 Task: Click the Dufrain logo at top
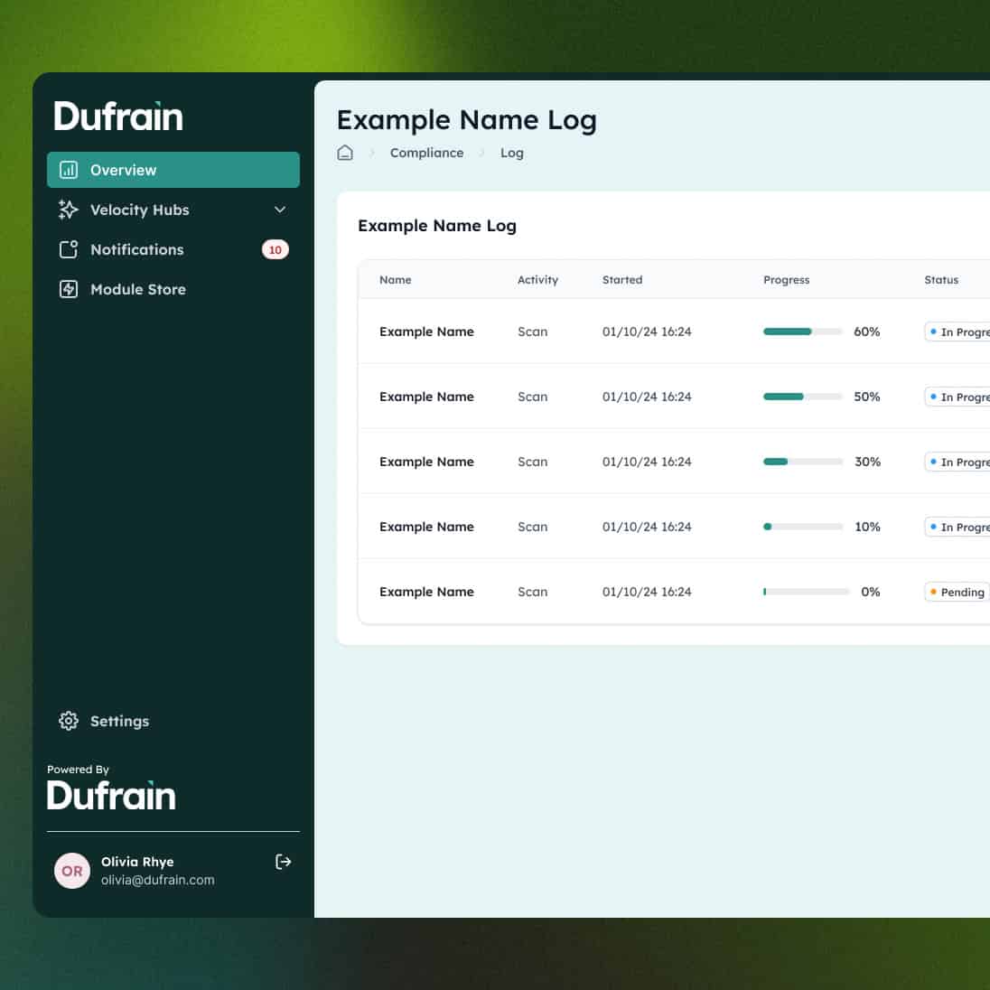118,117
